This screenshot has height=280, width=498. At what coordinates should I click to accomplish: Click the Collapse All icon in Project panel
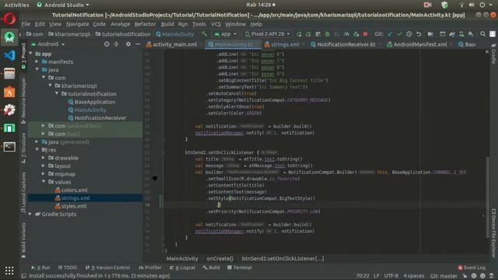tap(116, 44)
